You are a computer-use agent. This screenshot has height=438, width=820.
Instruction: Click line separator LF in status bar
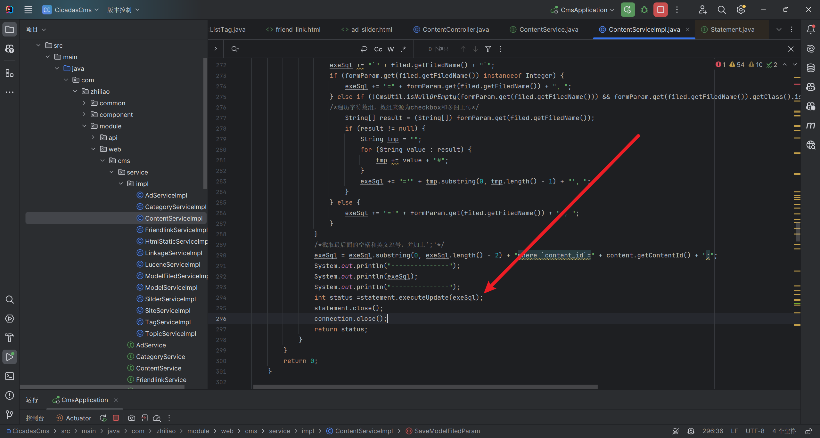[x=734, y=431]
